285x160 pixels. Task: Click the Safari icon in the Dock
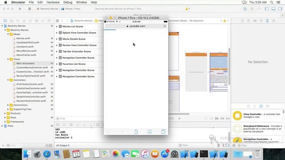coord(47,154)
